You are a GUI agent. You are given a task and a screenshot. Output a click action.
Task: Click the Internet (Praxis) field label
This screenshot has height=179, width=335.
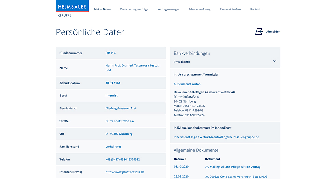coord(71,172)
